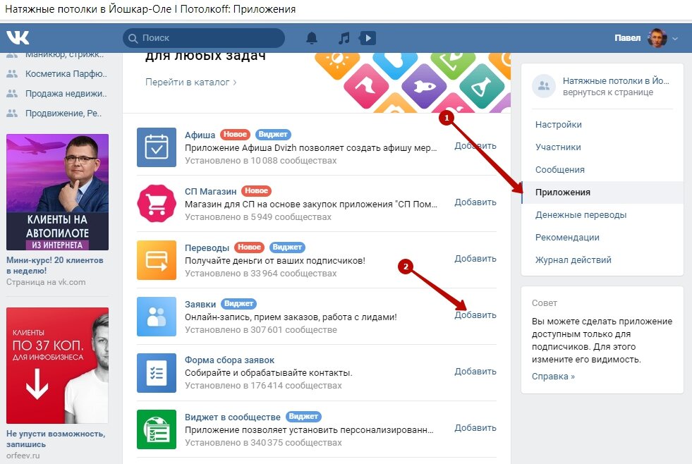Open the video player icon in header
692x464 pixels.
(368, 38)
